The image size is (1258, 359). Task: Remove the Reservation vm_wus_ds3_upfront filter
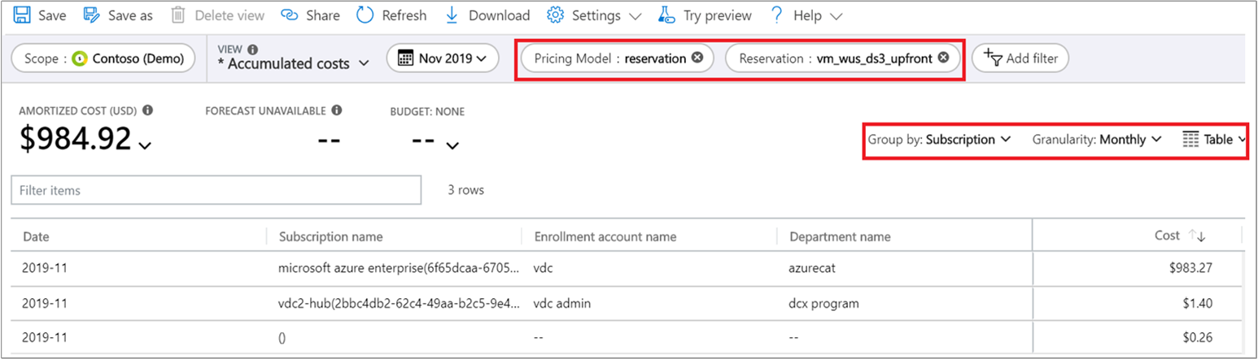[x=943, y=58]
